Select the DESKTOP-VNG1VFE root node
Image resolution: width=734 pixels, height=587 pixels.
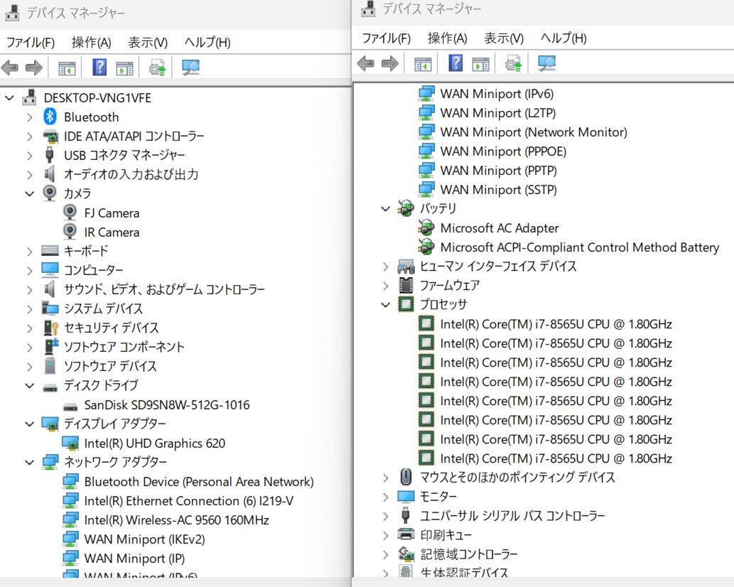(x=96, y=97)
